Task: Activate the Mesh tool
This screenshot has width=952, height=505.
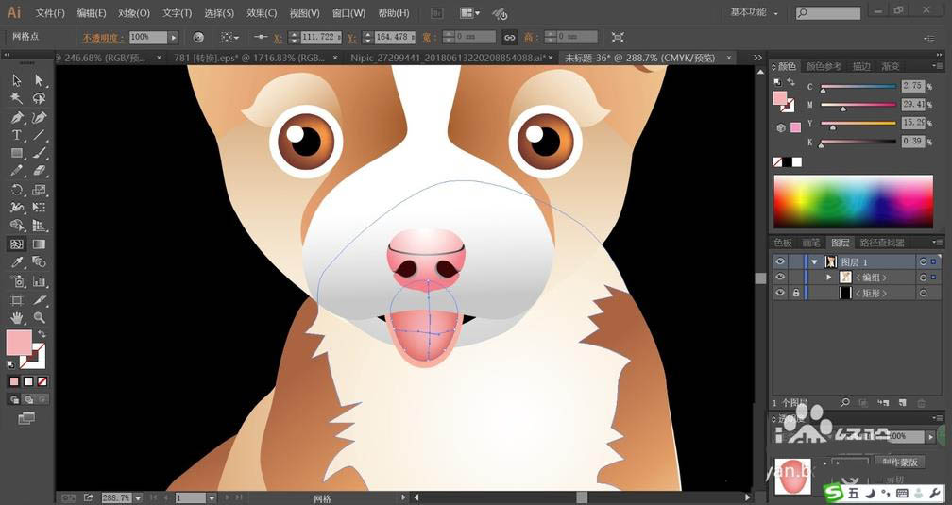Action: pos(17,244)
